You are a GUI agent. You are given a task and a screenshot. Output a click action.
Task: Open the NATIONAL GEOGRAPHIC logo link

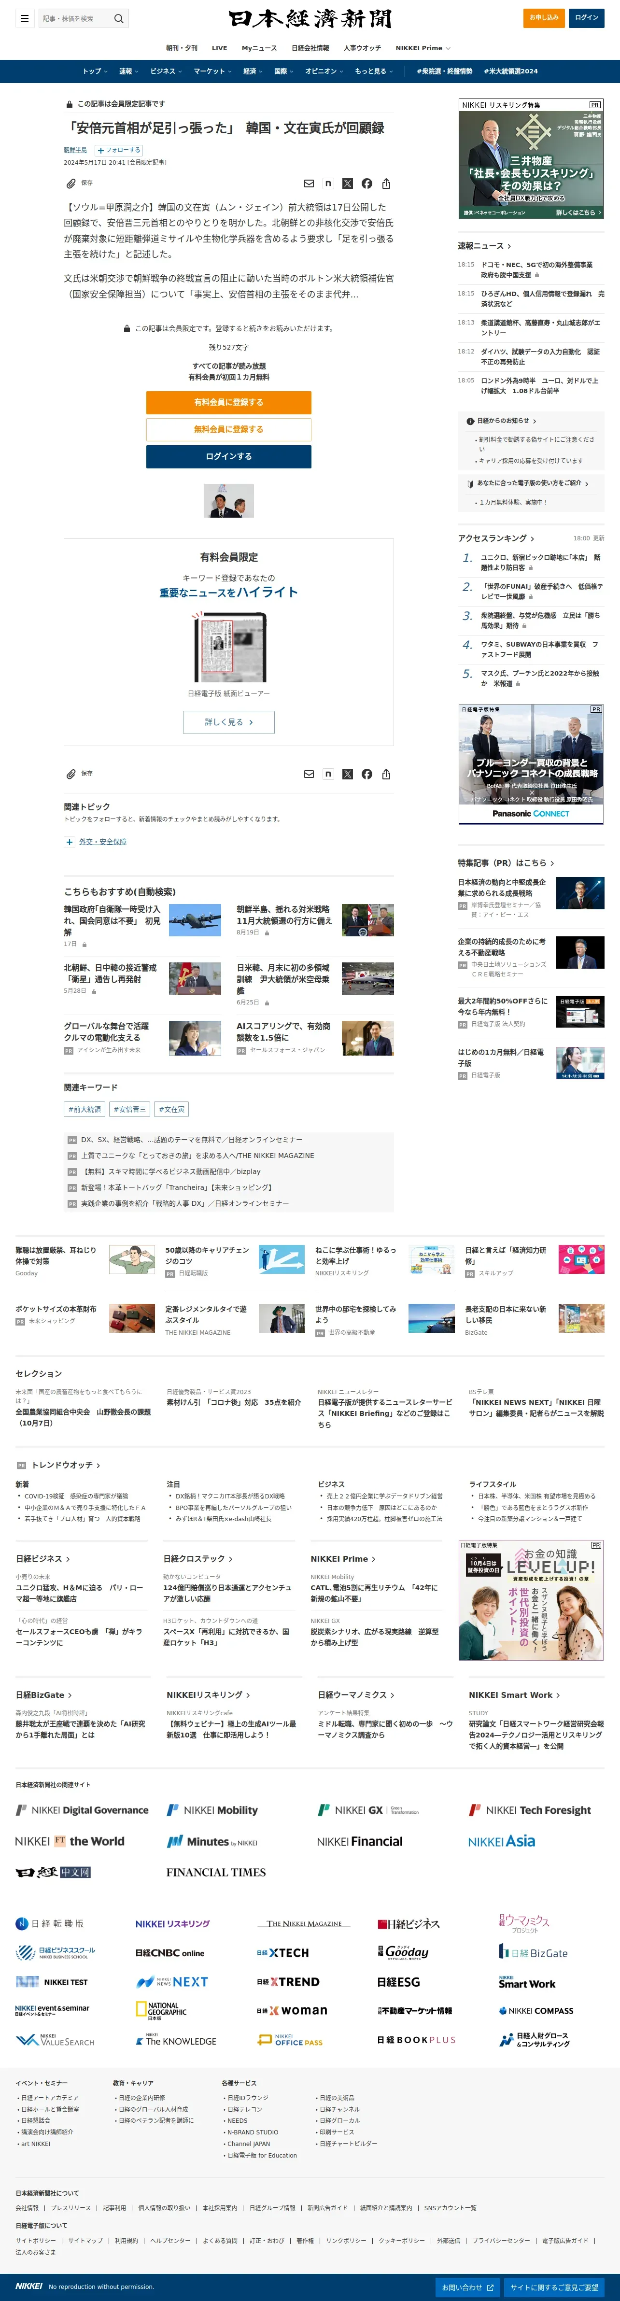pos(161,2011)
